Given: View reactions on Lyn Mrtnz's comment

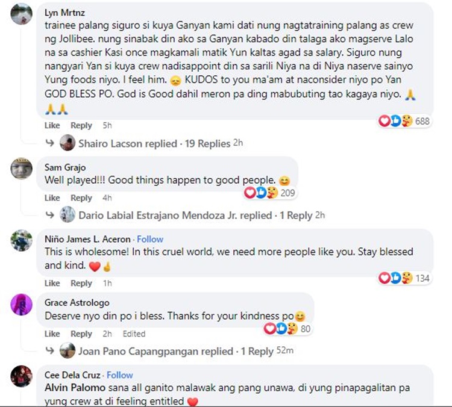Looking at the screenshot, I should 404,121.
